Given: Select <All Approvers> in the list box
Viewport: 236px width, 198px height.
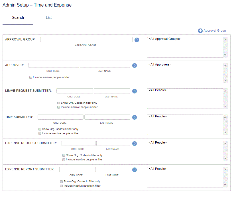Looking at the screenshot, I should [x=160, y=65].
